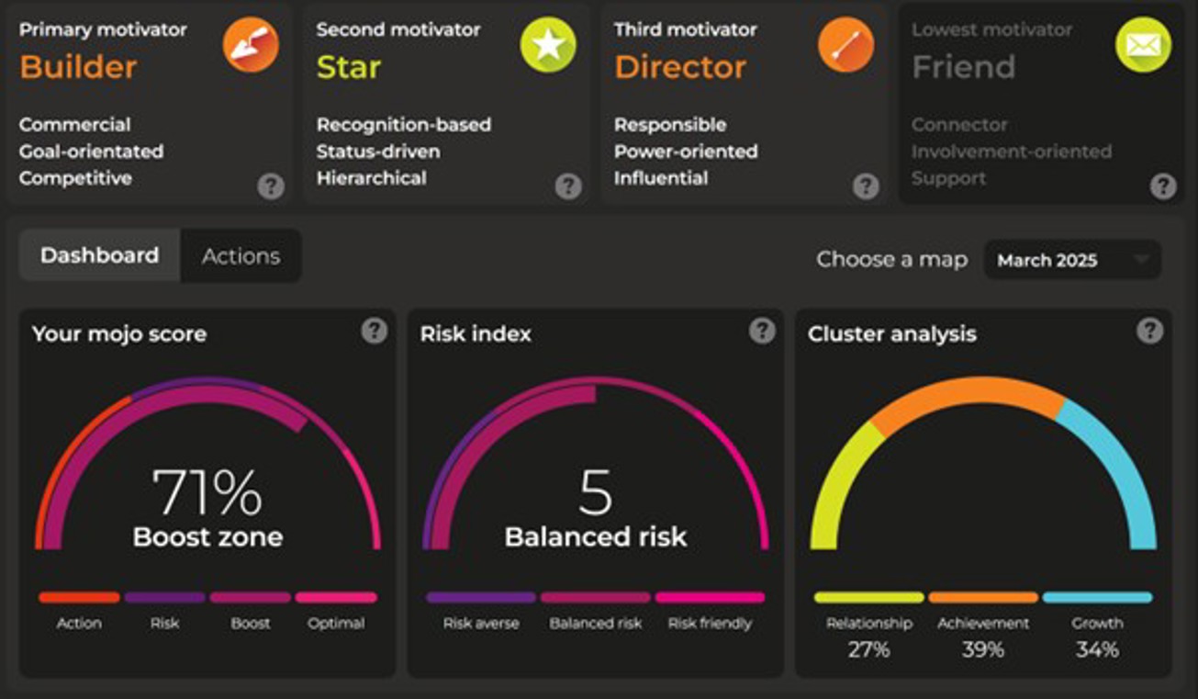Click the Action zone legend swatch
This screenshot has width=1198, height=699.
(79, 597)
